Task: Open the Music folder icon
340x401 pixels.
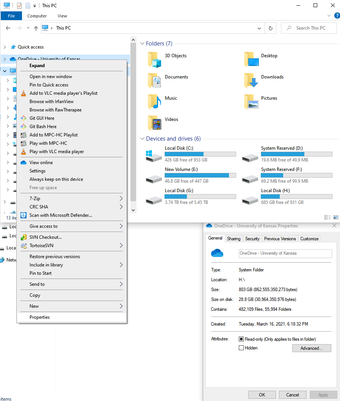Action: 154,102
